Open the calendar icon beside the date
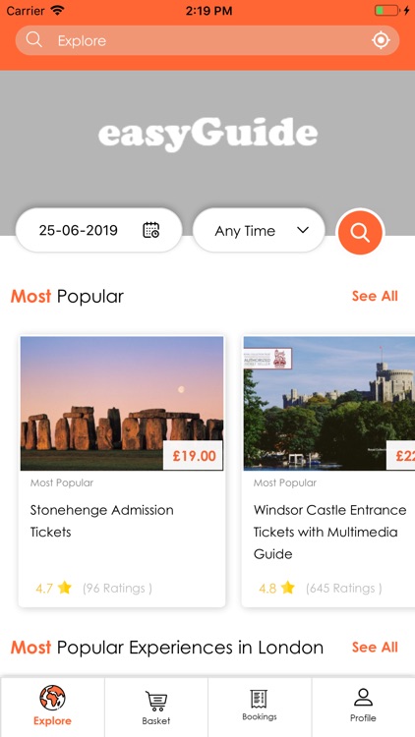 [x=151, y=230]
